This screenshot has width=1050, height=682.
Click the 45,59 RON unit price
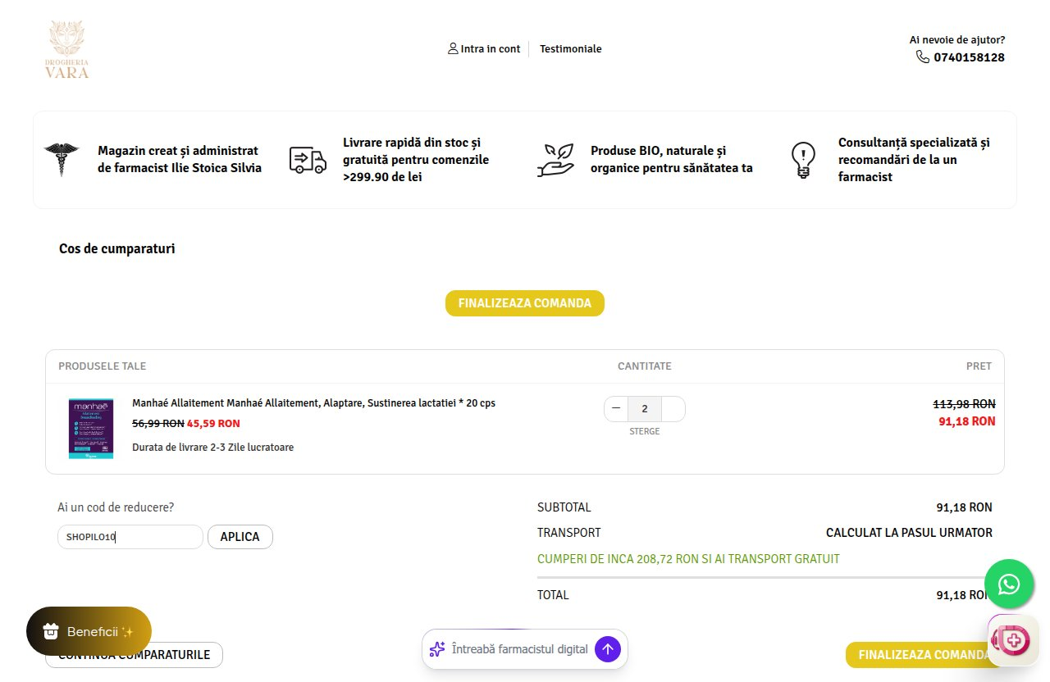click(x=213, y=424)
